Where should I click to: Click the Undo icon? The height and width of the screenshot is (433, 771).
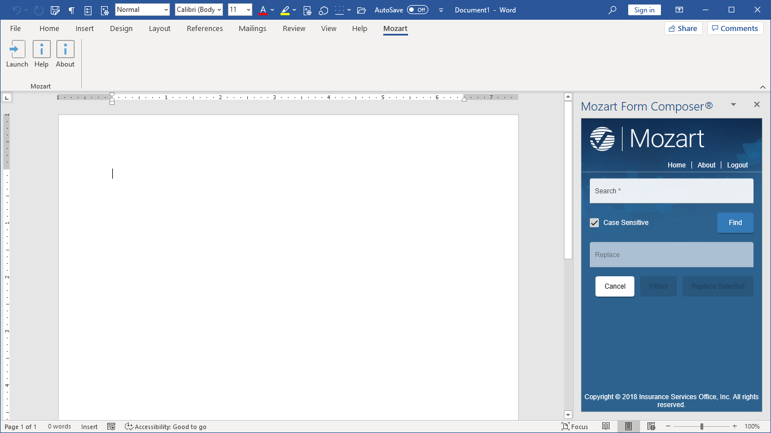click(16, 10)
